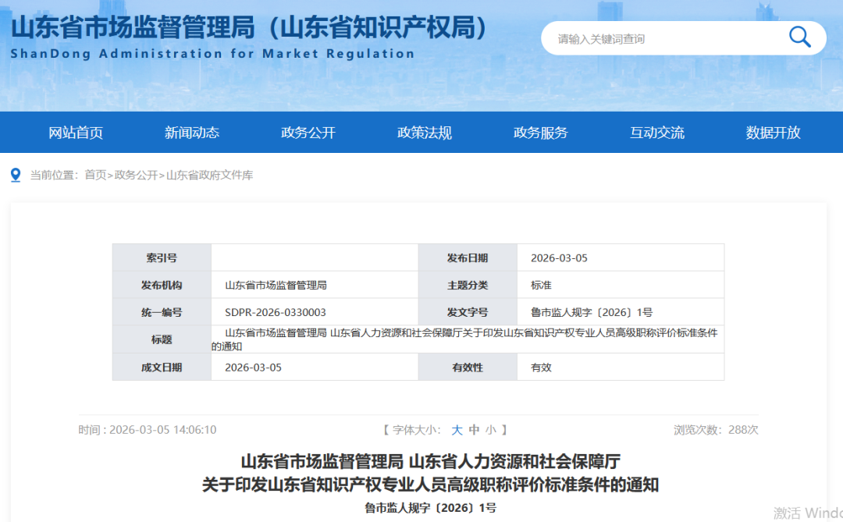
Task: Click the 主题分类 value 标准
Action: pos(541,285)
